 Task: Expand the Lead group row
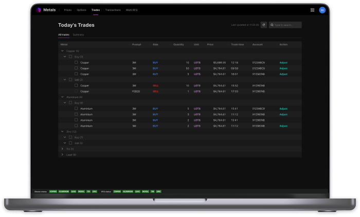pos(62,154)
